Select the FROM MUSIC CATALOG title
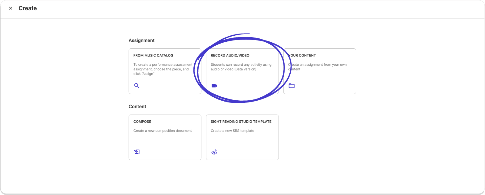This screenshot has width=485, height=195. (x=153, y=55)
